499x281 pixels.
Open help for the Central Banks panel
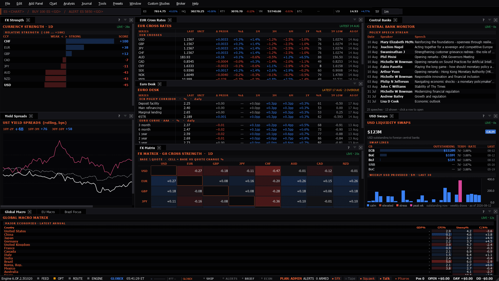[483, 20]
